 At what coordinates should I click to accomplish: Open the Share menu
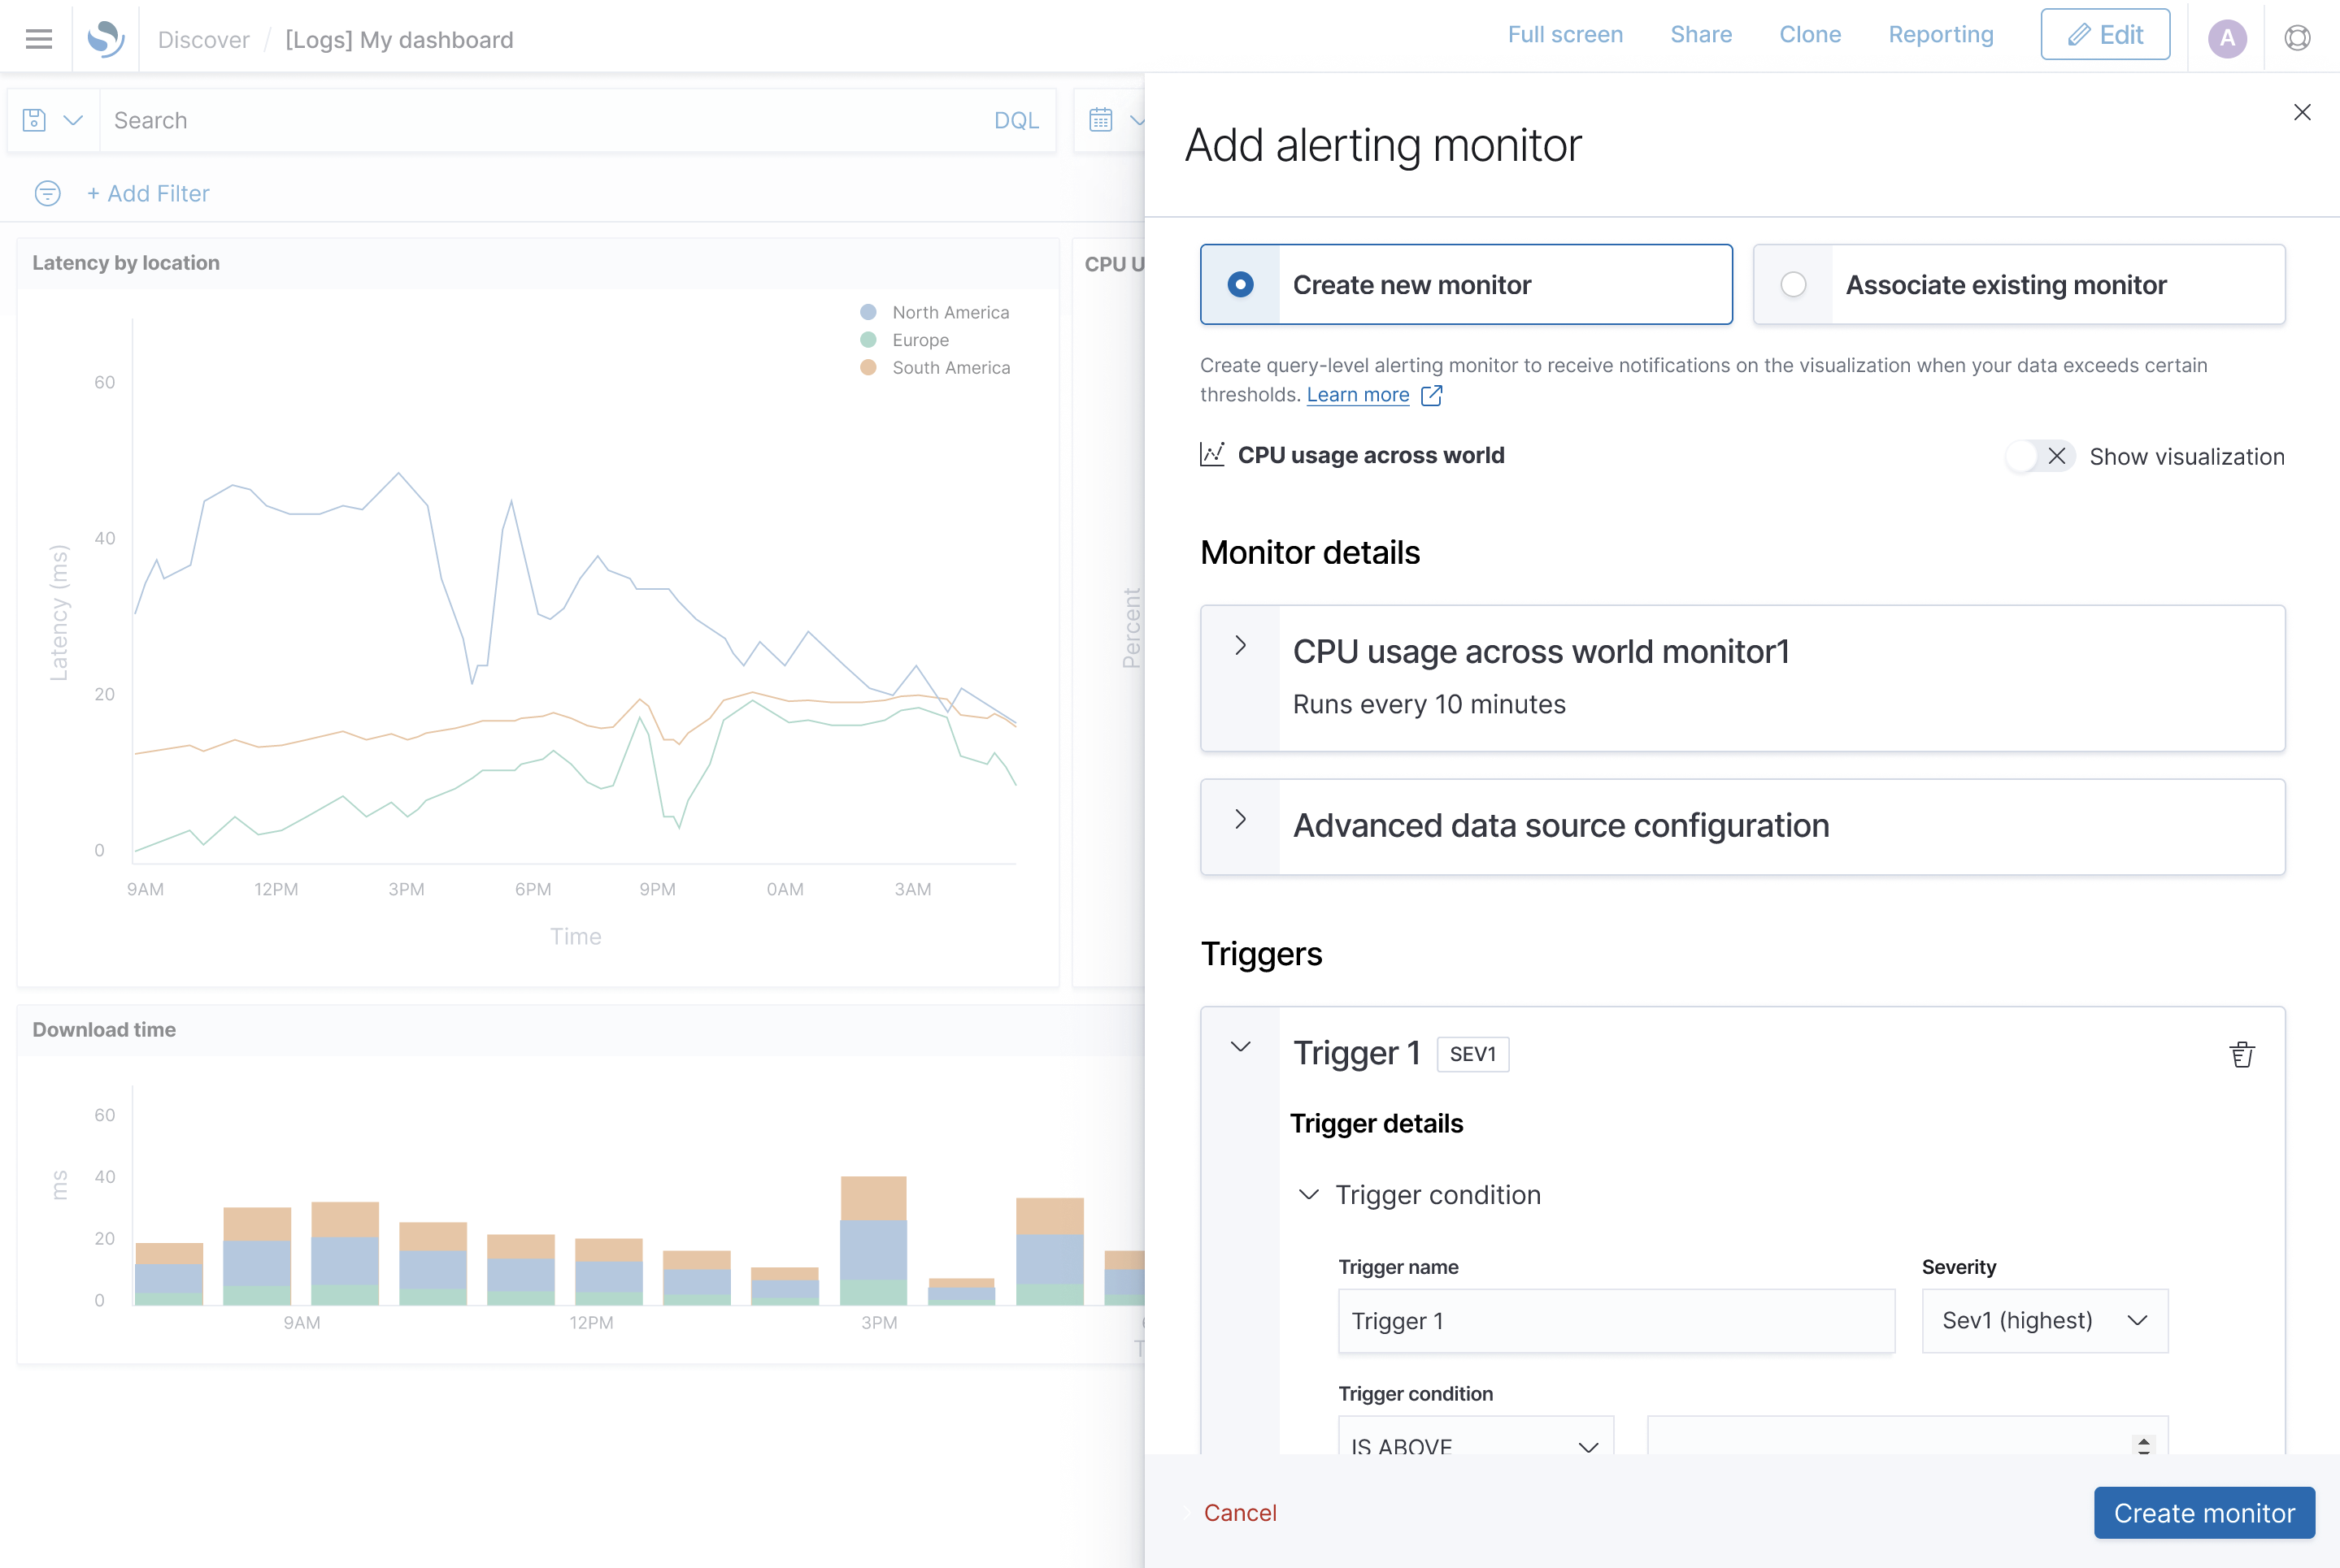pyautogui.click(x=1700, y=34)
